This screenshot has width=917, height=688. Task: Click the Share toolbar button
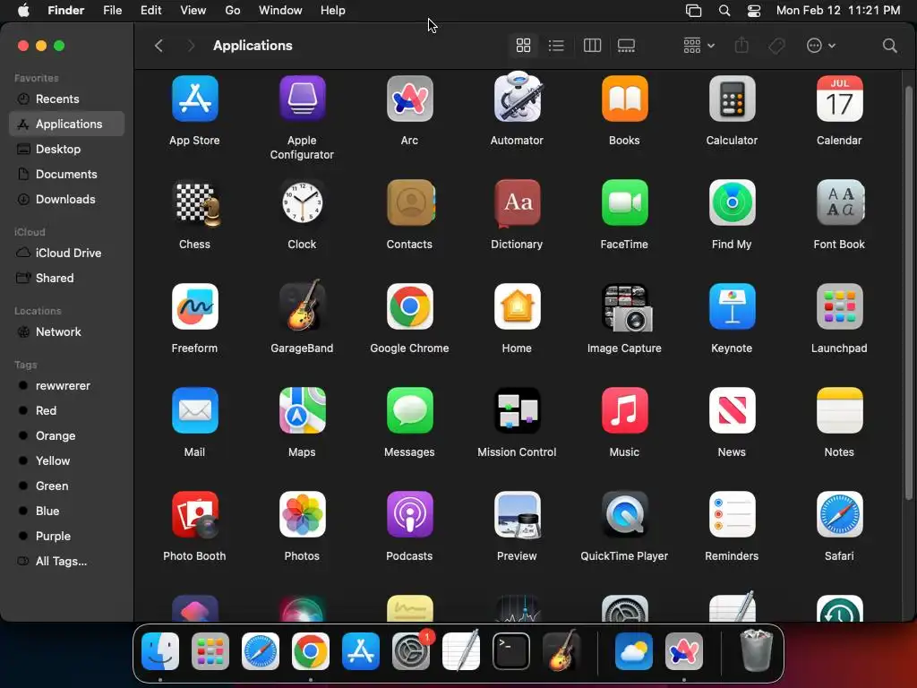point(741,46)
